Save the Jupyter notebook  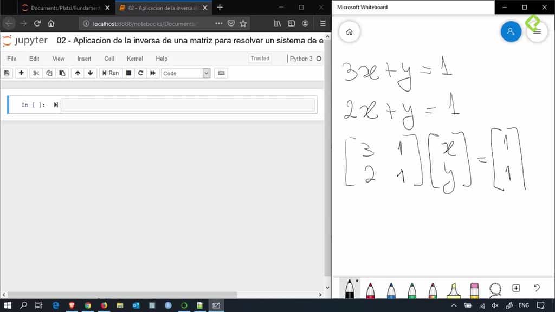(x=7, y=73)
